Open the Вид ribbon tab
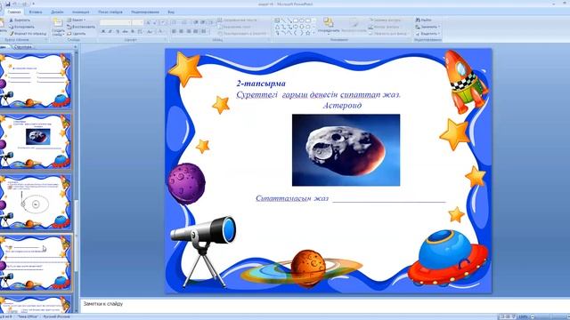 171,12
